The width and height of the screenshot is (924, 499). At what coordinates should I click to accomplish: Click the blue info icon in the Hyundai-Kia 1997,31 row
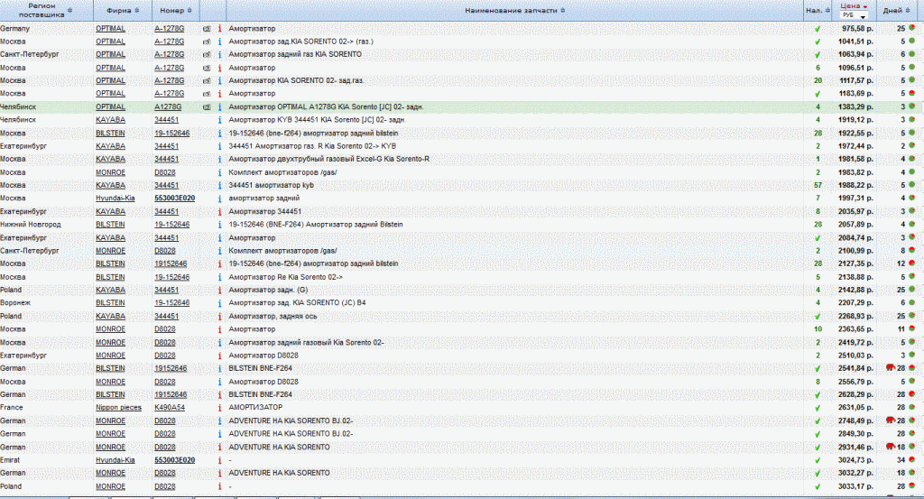click(x=219, y=198)
